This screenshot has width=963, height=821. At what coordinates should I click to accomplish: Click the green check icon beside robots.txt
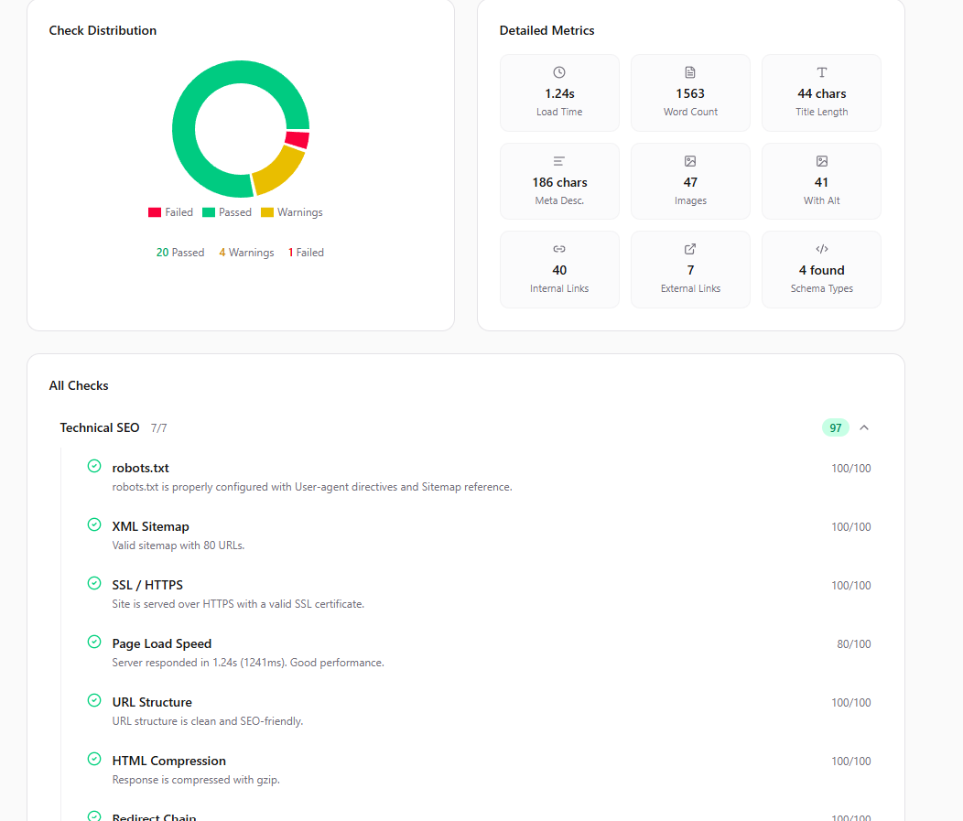click(x=94, y=466)
